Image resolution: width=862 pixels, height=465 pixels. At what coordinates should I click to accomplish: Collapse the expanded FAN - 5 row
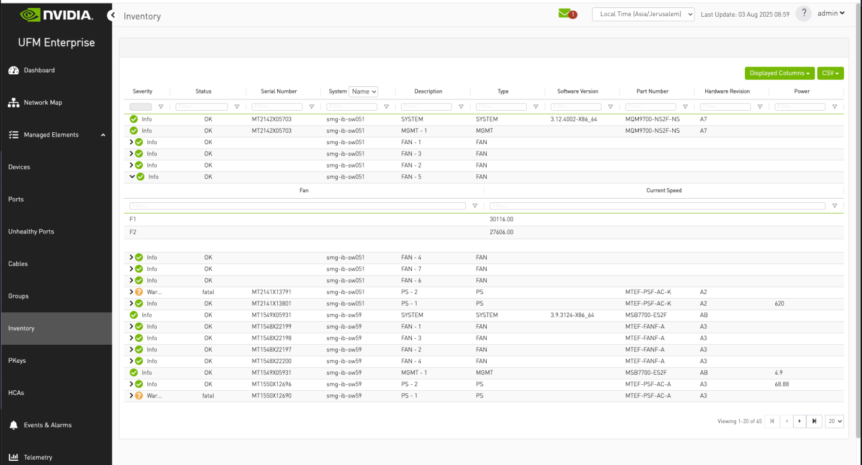coord(132,177)
